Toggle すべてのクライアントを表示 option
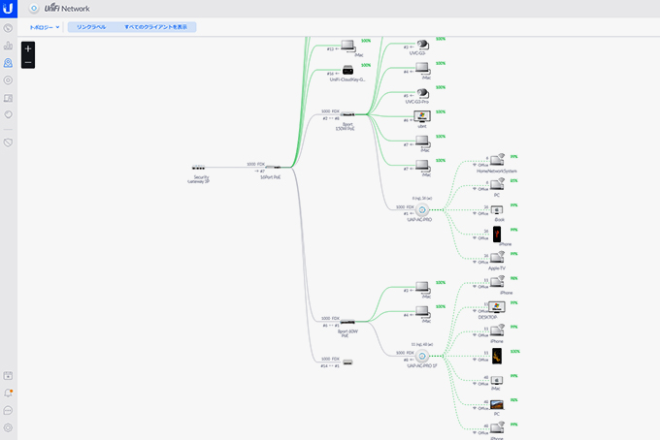The width and height of the screenshot is (660, 440). (155, 27)
